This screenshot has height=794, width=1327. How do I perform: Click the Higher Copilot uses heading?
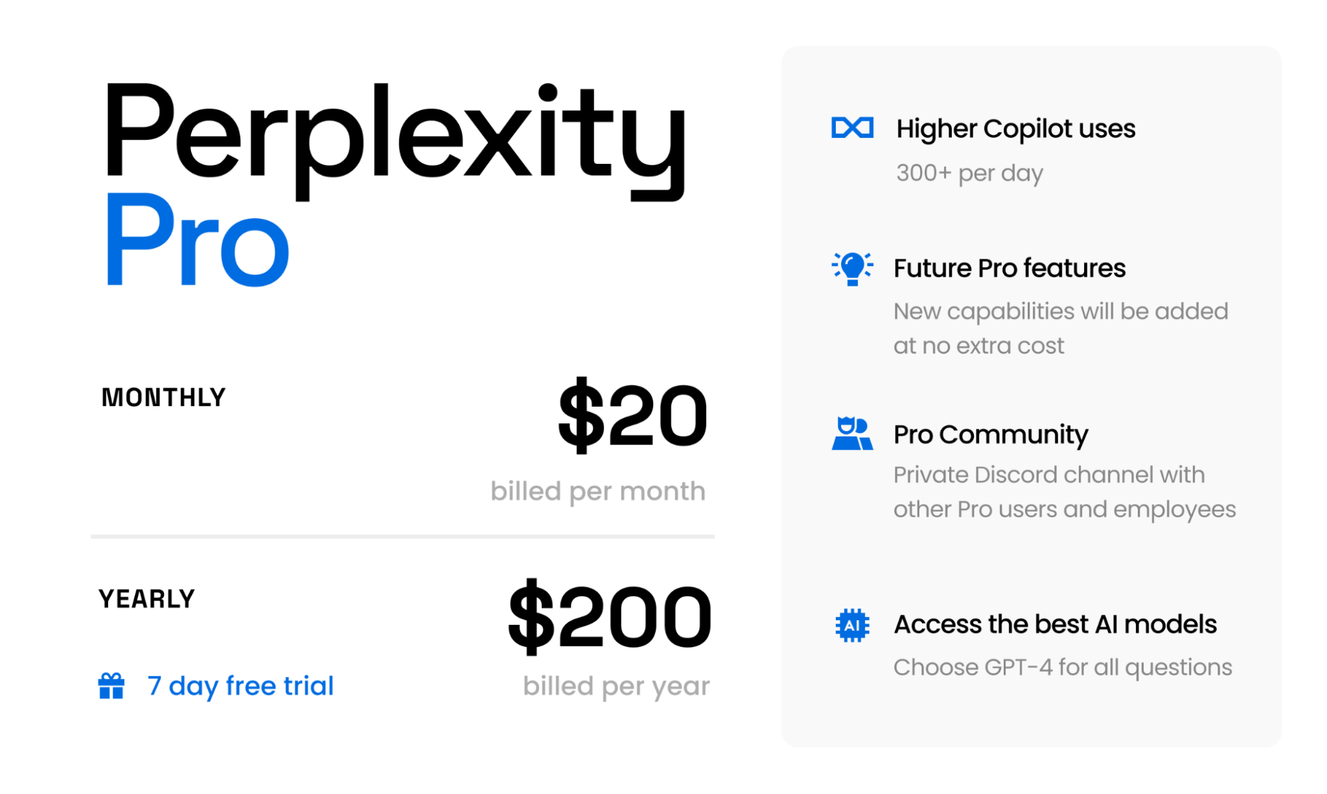1016,129
